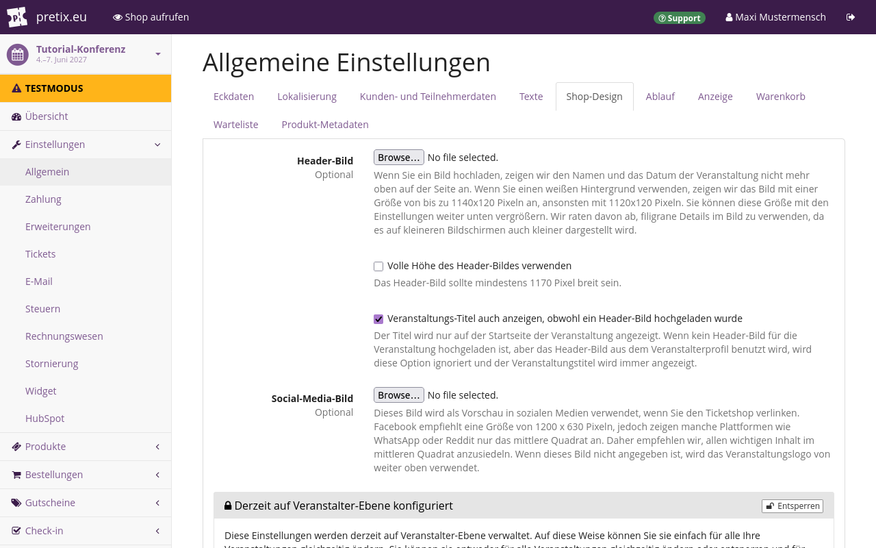Switch to the Lokalisierung tab
876x548 pixels.
(x=307, y=97)
